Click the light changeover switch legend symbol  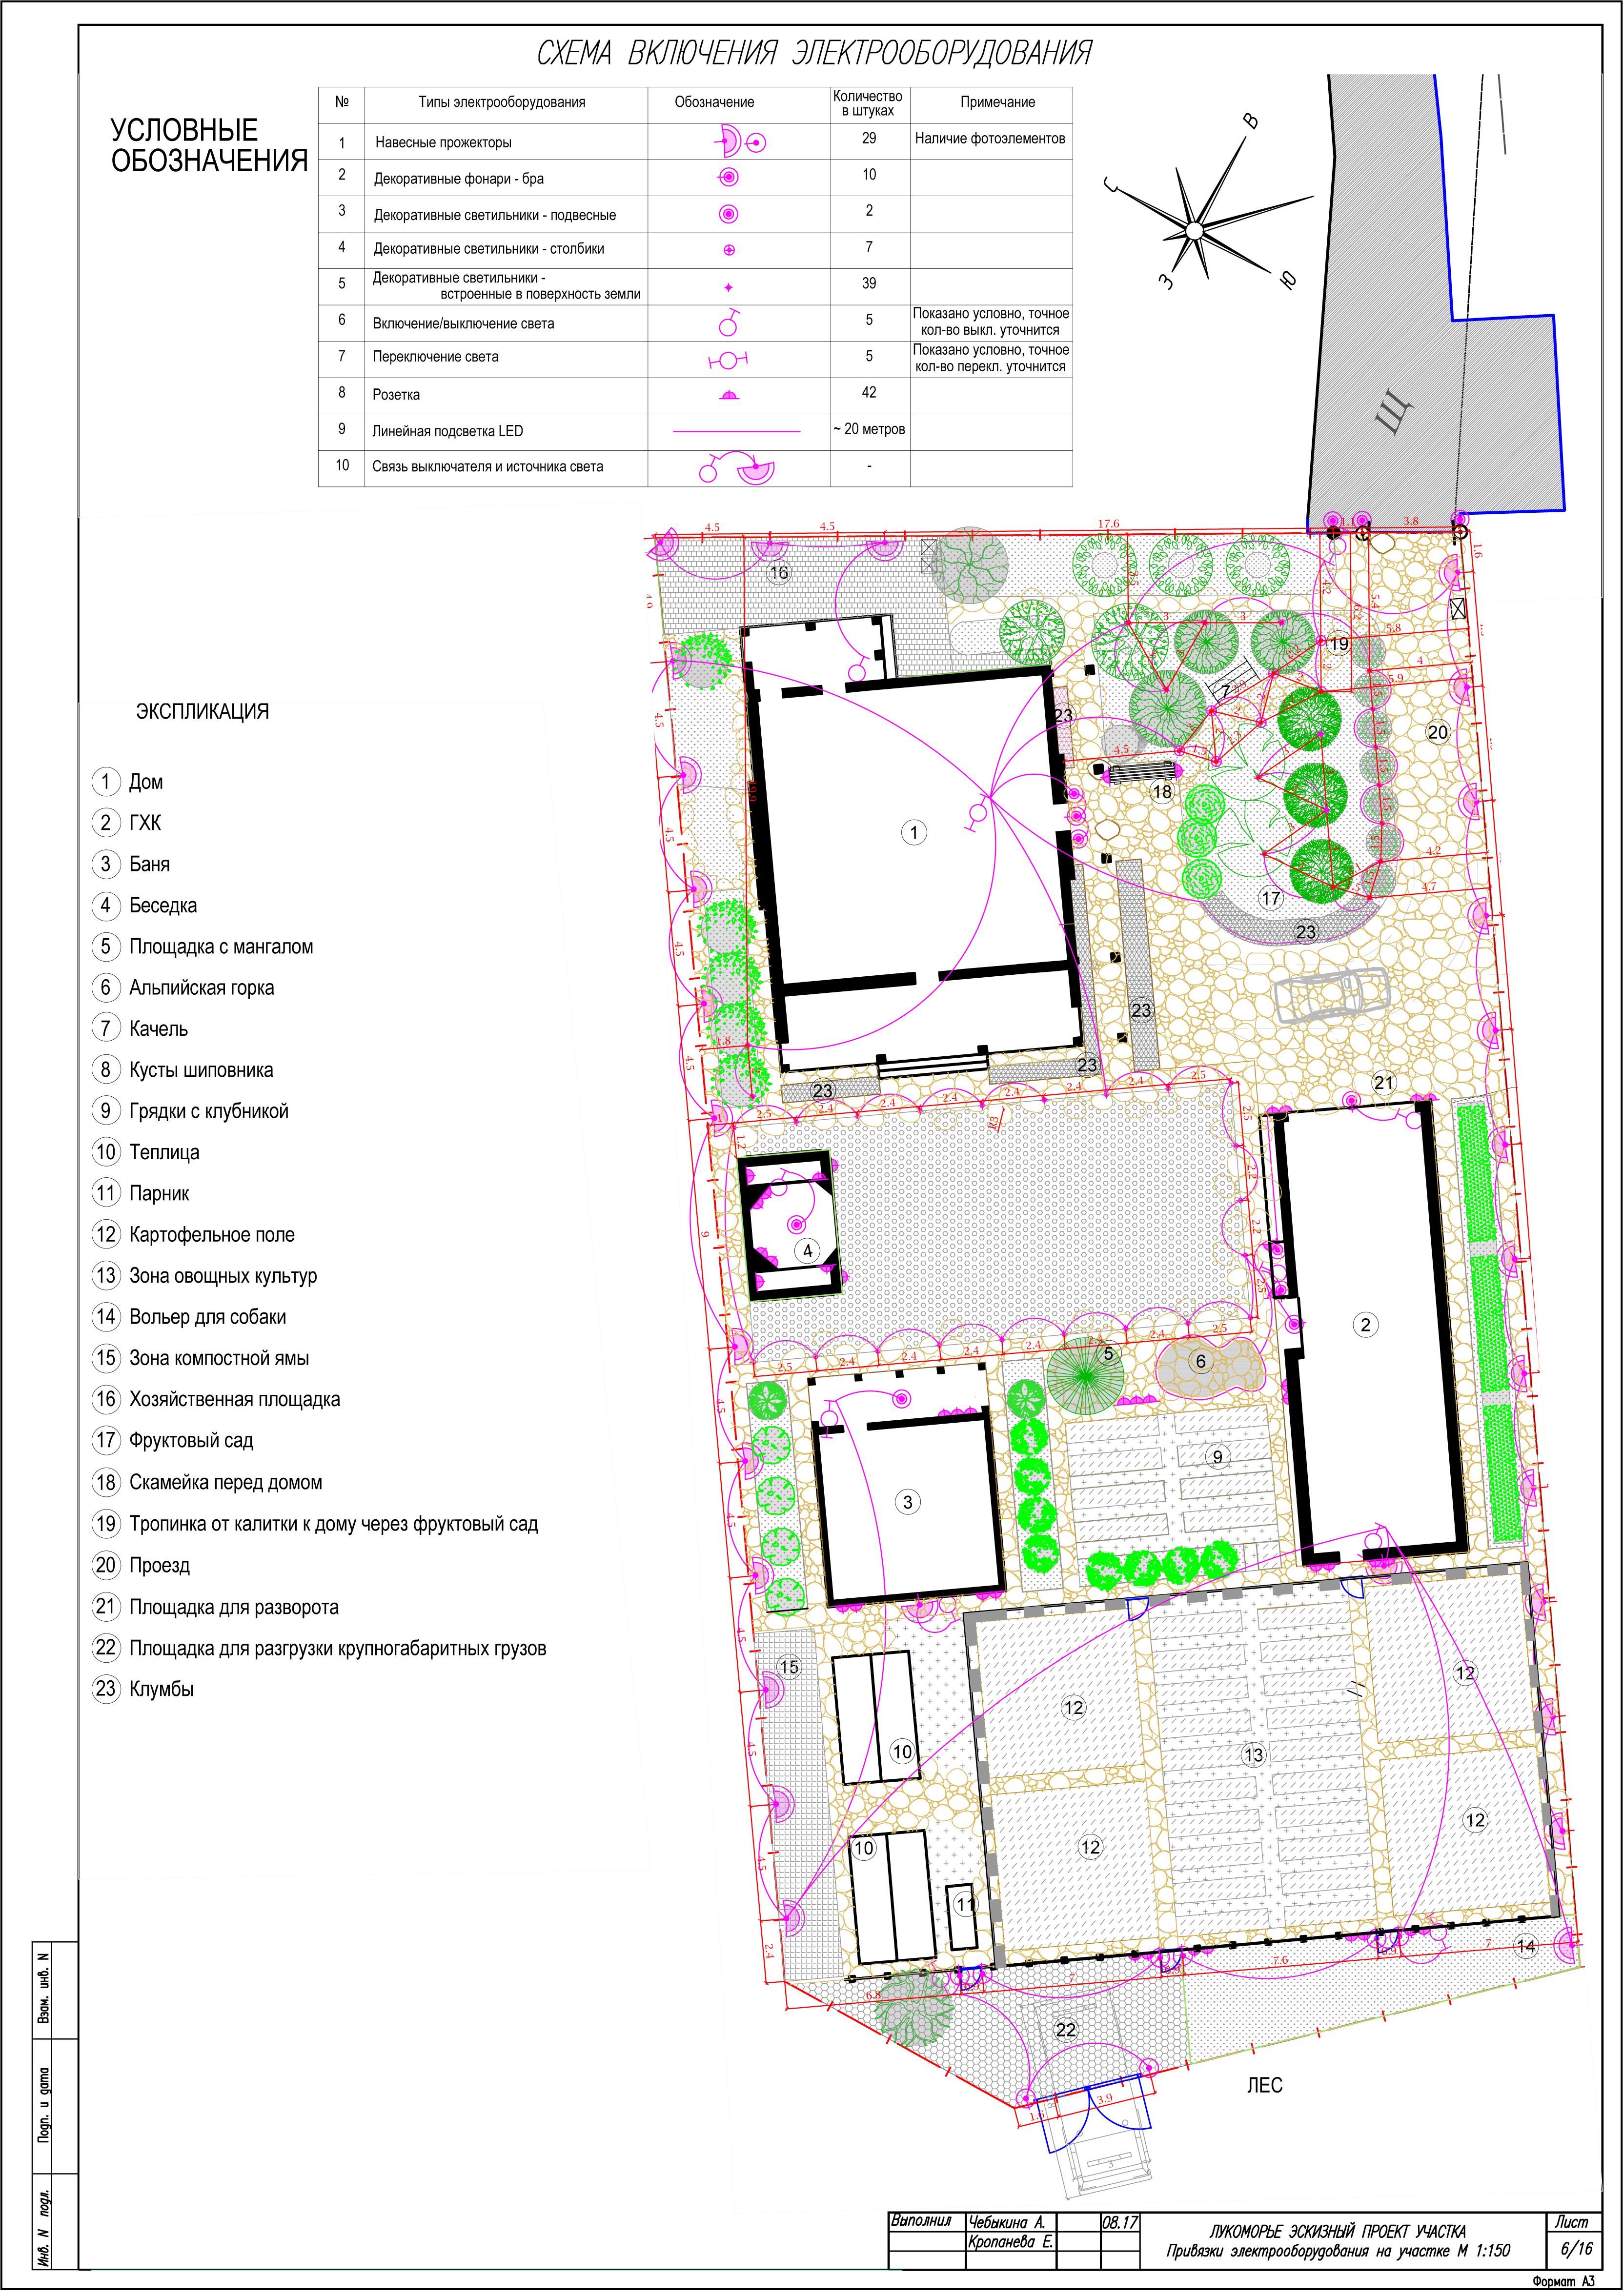coord(728,359)
